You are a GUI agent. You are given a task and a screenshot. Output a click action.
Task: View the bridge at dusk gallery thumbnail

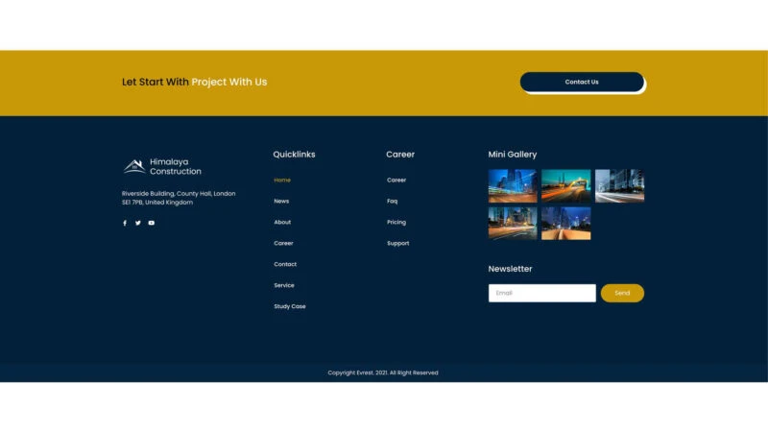[x=565, y=185]
